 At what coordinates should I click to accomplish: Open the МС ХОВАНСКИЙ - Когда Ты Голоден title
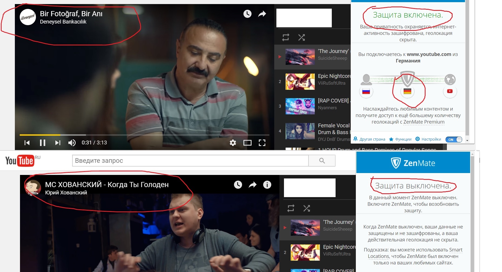[x=107, y=184]
